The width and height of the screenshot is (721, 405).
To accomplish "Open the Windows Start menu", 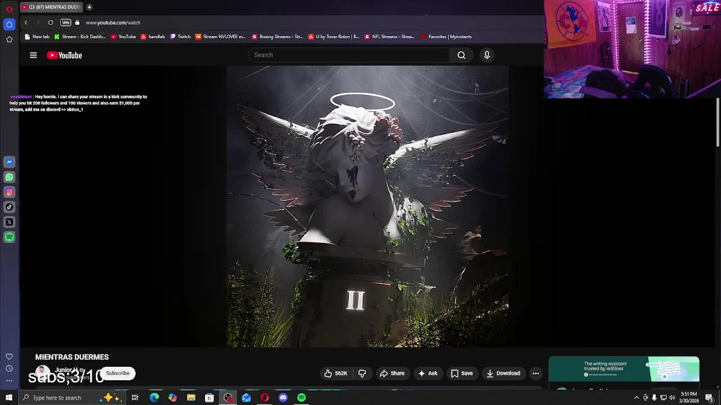I will (8, 398).
